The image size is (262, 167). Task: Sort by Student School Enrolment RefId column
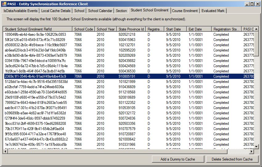click(x=38, y=29)
